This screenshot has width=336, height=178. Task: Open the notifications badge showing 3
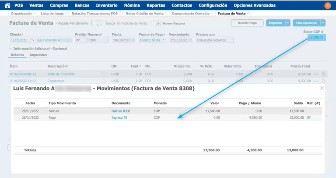[328, 6]
